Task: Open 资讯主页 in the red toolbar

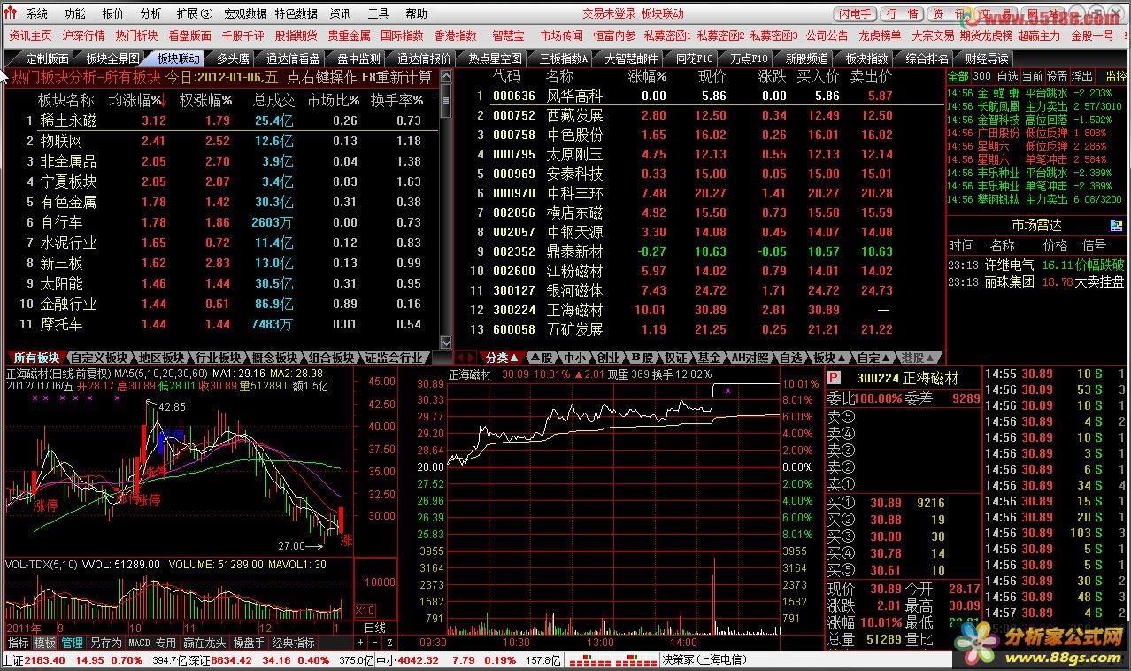Action: (31, 36)
